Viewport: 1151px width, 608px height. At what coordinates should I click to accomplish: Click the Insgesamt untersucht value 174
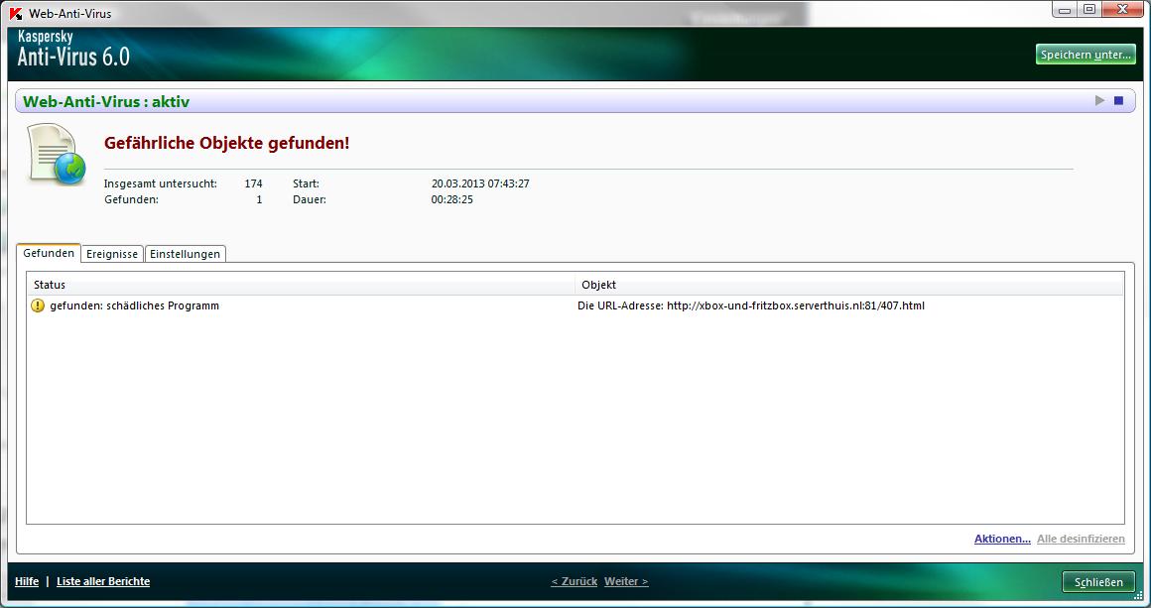253,183
